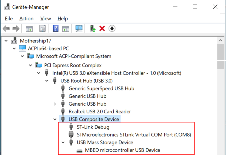Open the View menu
Image resolution: width=228 pixels, height=155 pixels.
pos(45,19)
